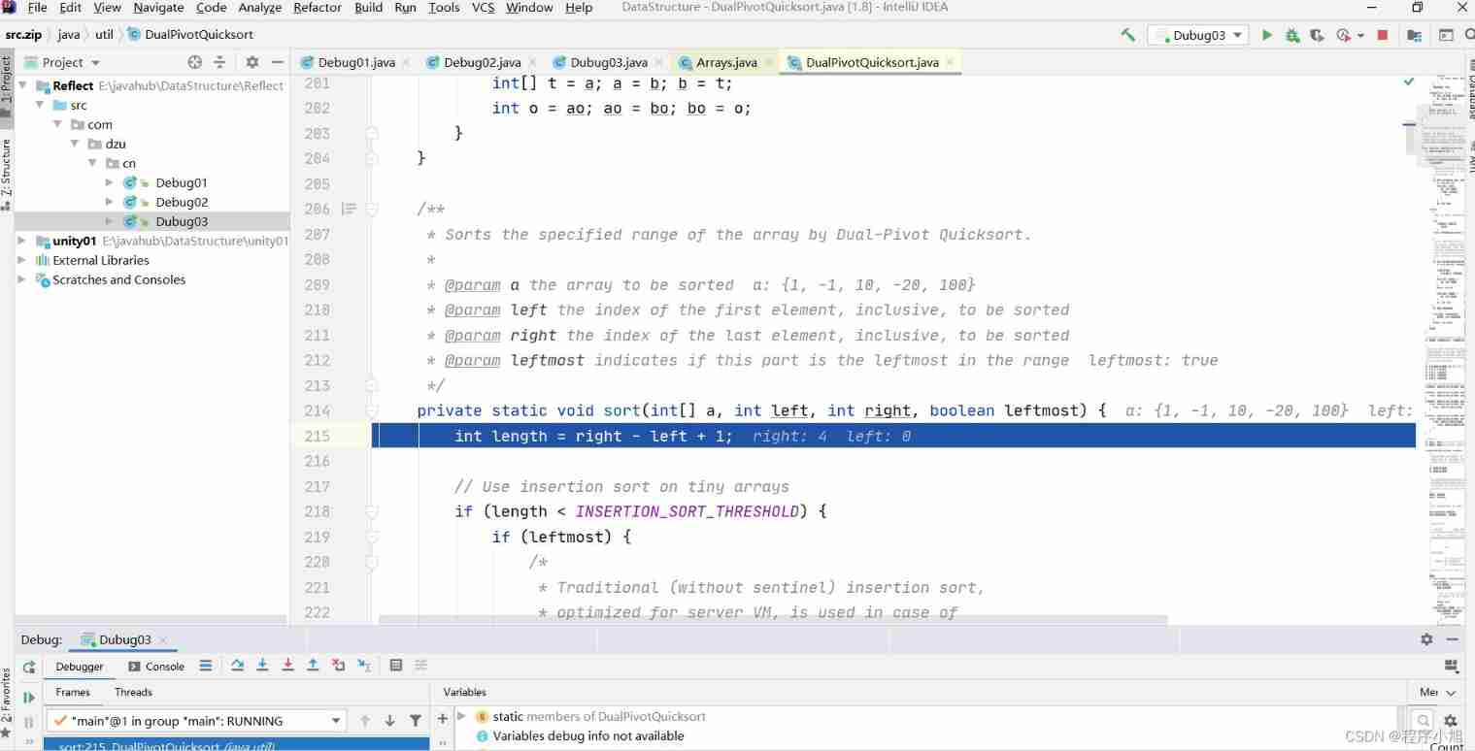Click the frames filter funnel icon
The height and width of the screenshot is (751, 1475).
(x=416, y=721)
